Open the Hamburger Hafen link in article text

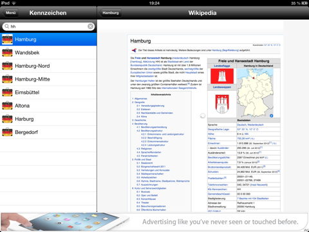pyautogui.click(x=145, y=81)
